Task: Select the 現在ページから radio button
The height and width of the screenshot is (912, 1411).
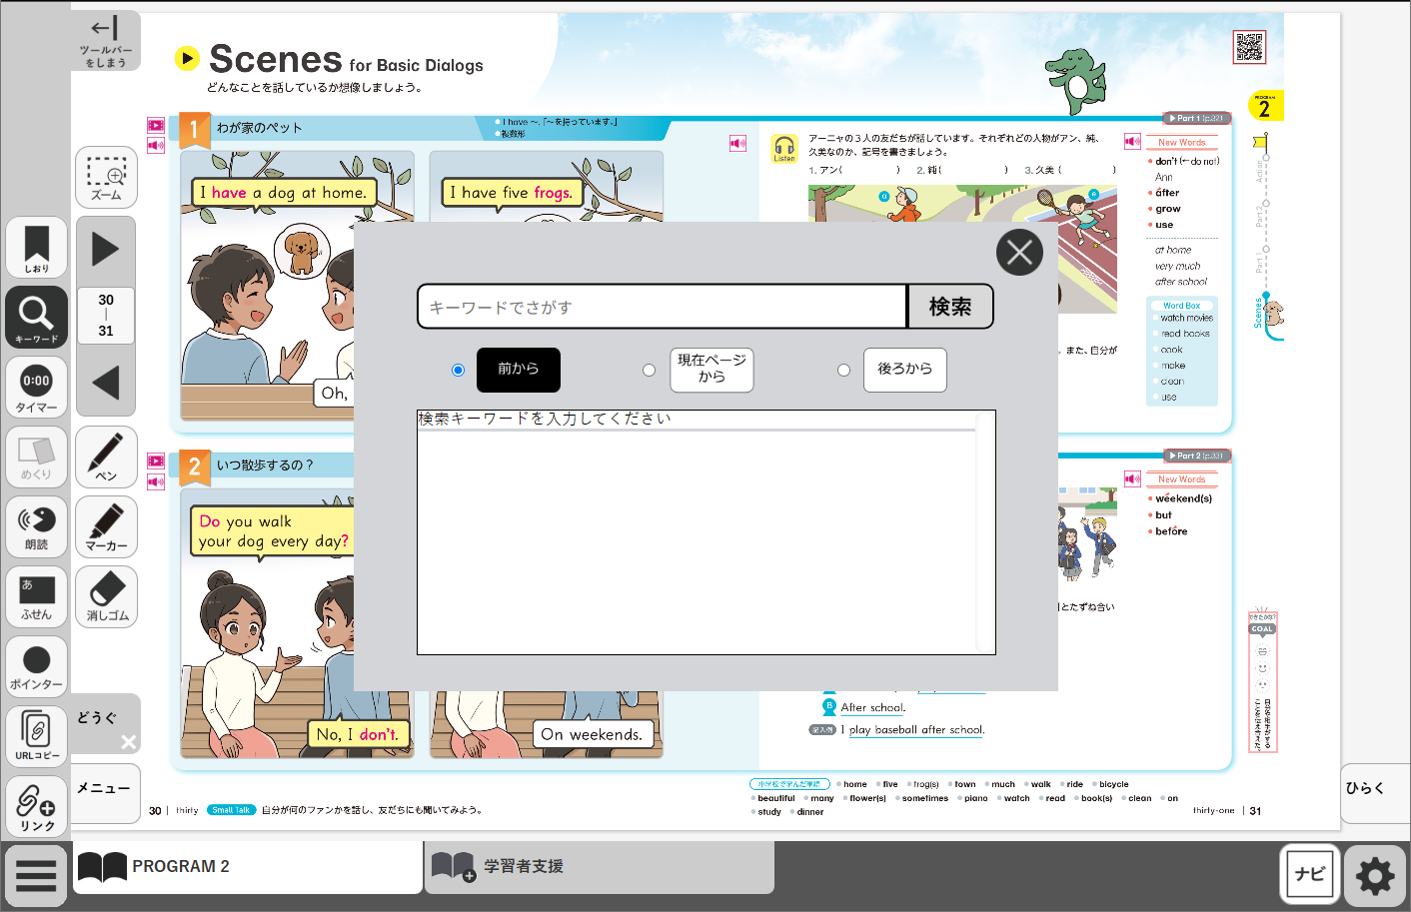Action: [x=649, y=370]
